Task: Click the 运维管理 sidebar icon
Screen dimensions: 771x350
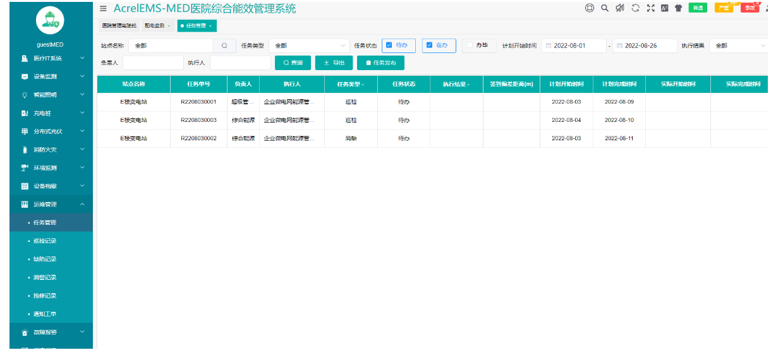Action: pyautogui.click(x=25, y=205)
